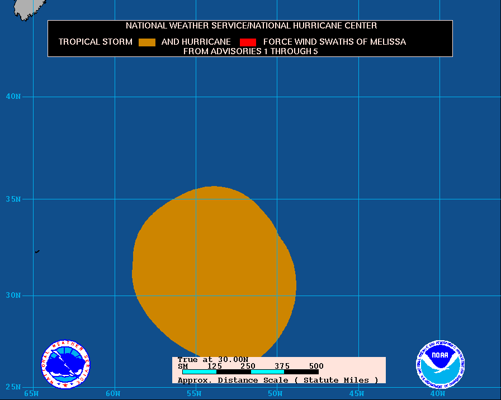501x400 pixels.
Task: Click the 'AND HURRICANE' legend label
Action: pos(196,42)
